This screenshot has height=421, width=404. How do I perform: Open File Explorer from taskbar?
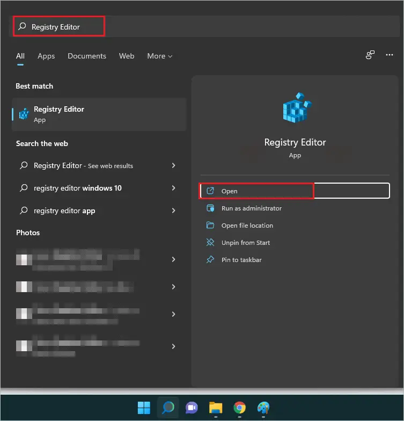(x=216, y=408)
